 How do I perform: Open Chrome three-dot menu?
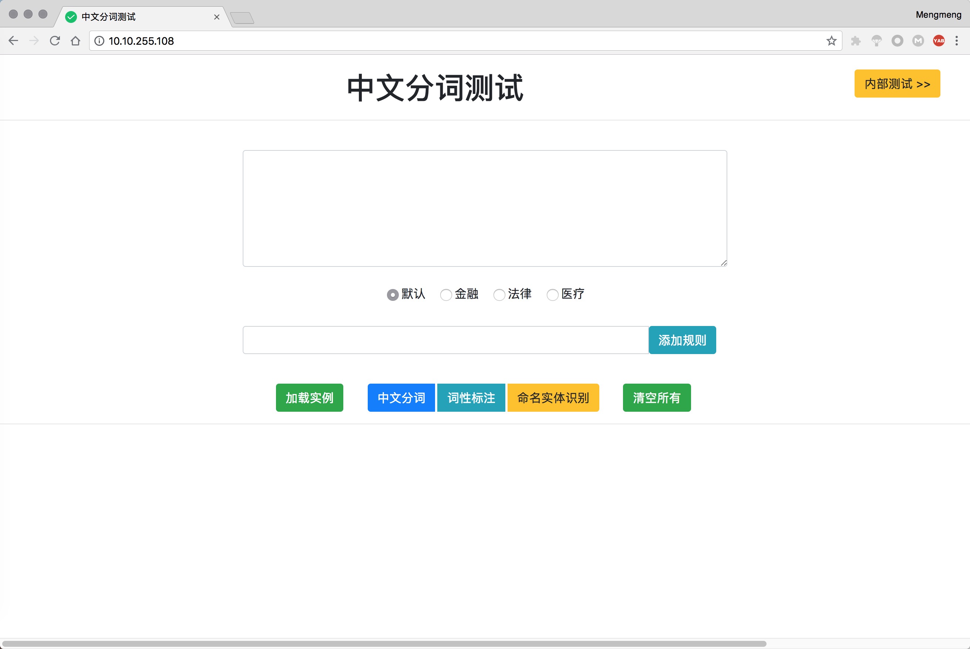click(957, 41)
